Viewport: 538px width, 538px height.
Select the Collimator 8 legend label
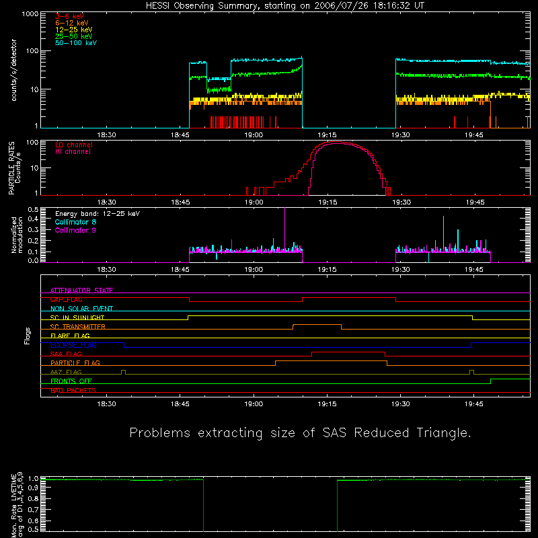pyautogui.click(x=75, y=222)
